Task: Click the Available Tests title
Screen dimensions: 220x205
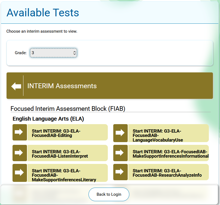Action: click(43, 13)
